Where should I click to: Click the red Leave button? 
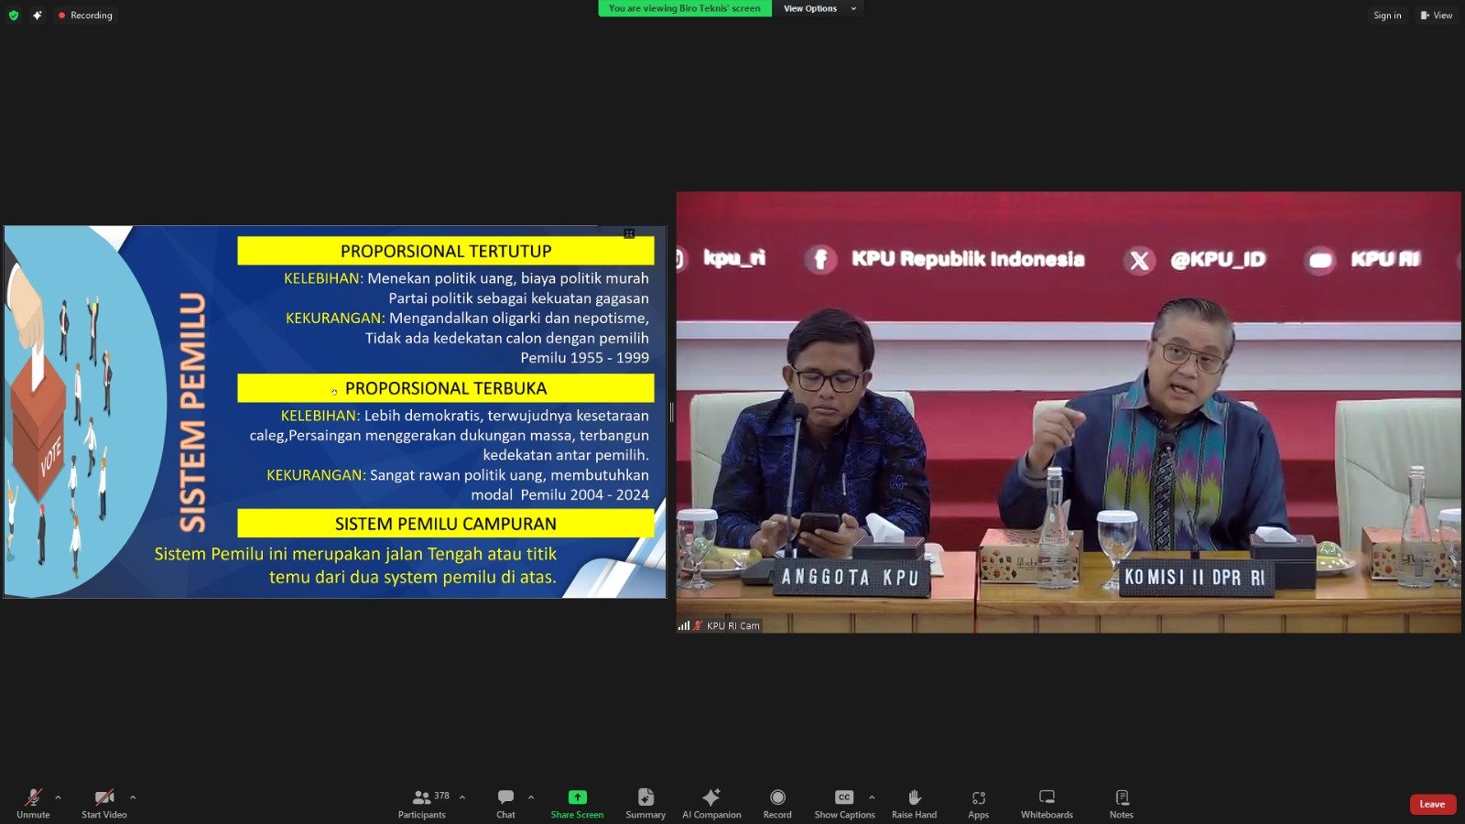click(1432, 804)
